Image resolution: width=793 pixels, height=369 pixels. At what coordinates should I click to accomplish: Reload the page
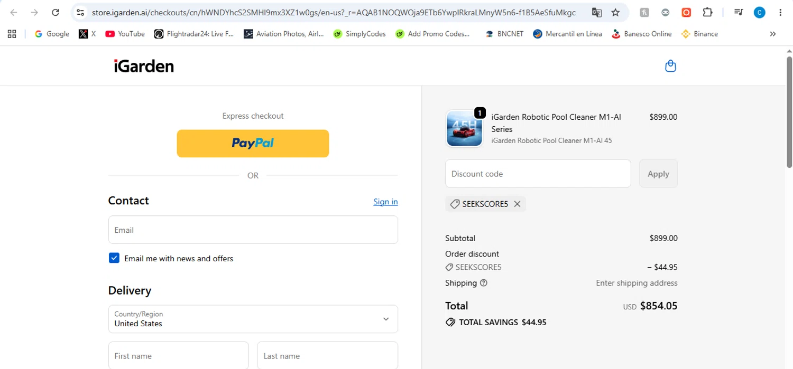click(x=55, y=12)
